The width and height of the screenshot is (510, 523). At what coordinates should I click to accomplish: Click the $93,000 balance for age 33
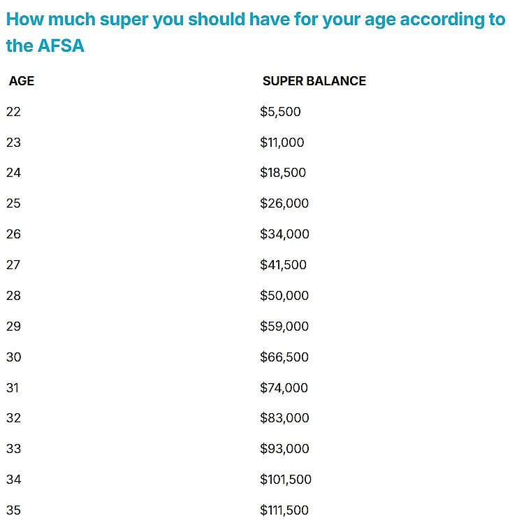(284, 449)
